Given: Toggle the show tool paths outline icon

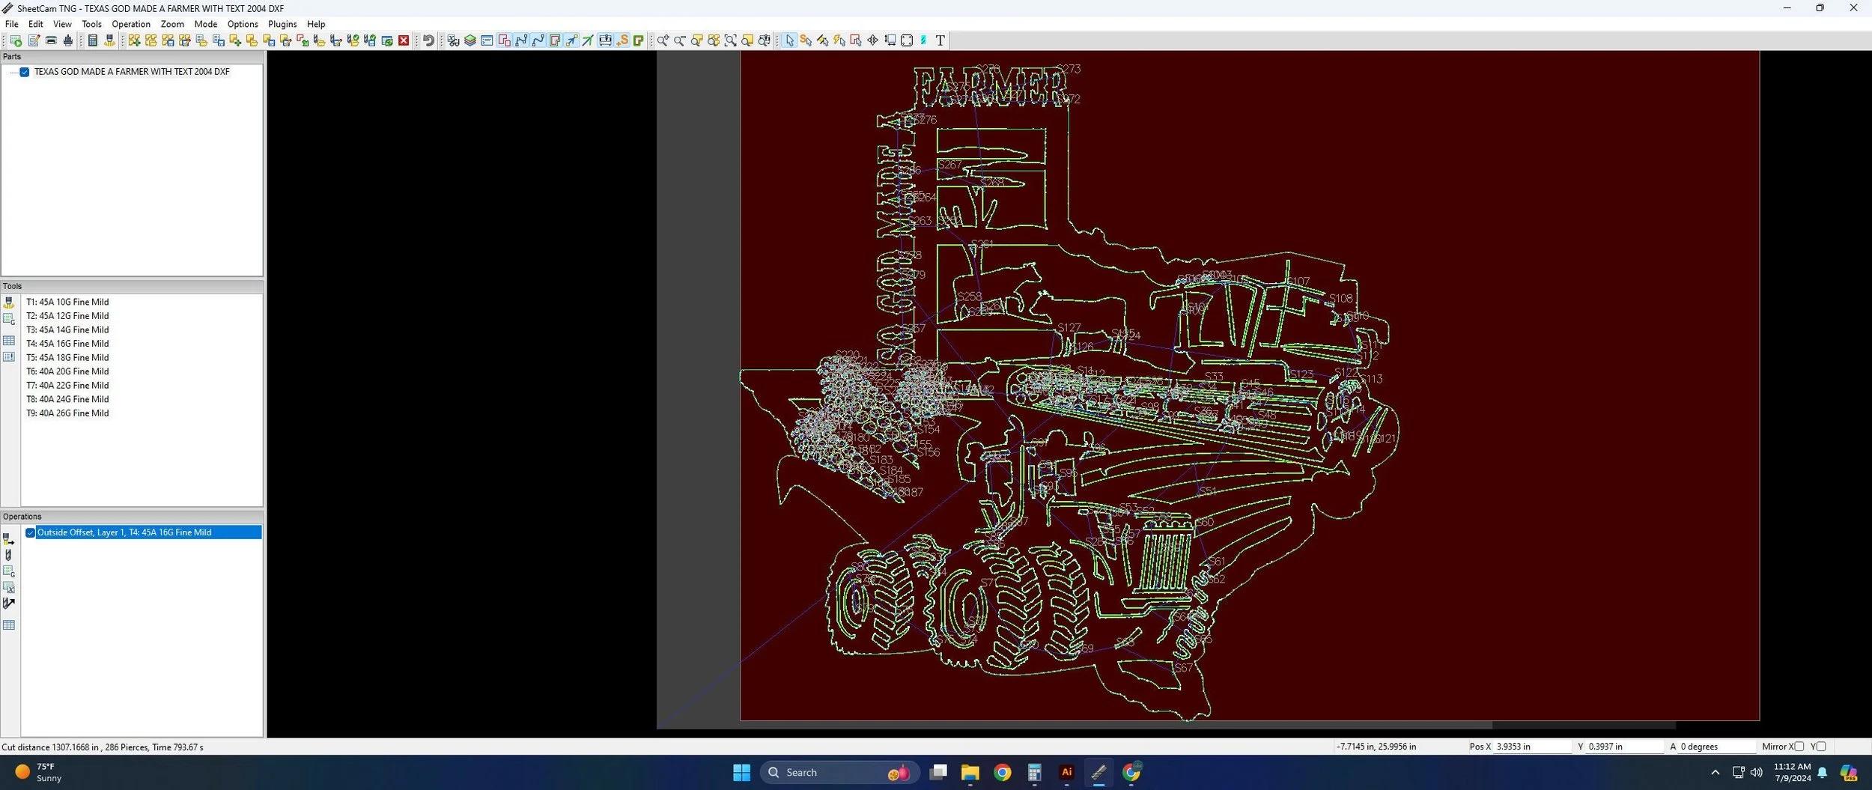Looking at the screenshot, I should tap(555, 40).
